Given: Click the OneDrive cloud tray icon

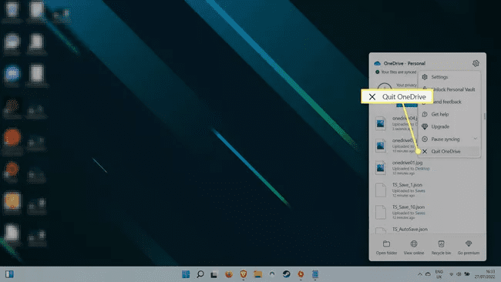Looking at the screenshot, I should [x=428, y=274].
